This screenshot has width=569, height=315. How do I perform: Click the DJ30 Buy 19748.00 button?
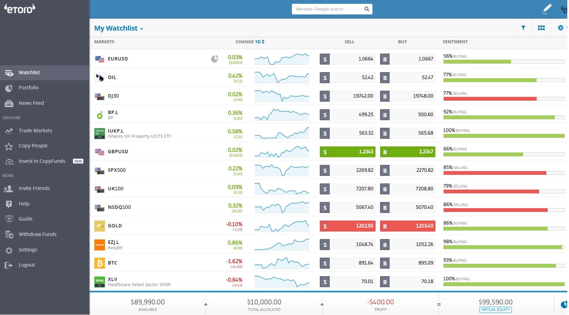pyautogui.click(x=408, y=96)
